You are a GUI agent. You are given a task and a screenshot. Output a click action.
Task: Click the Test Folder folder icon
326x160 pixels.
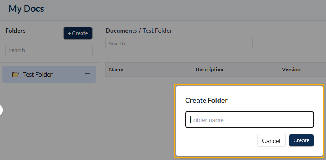(15, 74)
